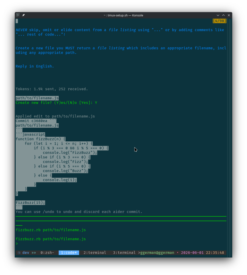The image size is (247, 275).
Task: Click the 'function fizzBuzz(n) {' line
Action: (40, 139)
